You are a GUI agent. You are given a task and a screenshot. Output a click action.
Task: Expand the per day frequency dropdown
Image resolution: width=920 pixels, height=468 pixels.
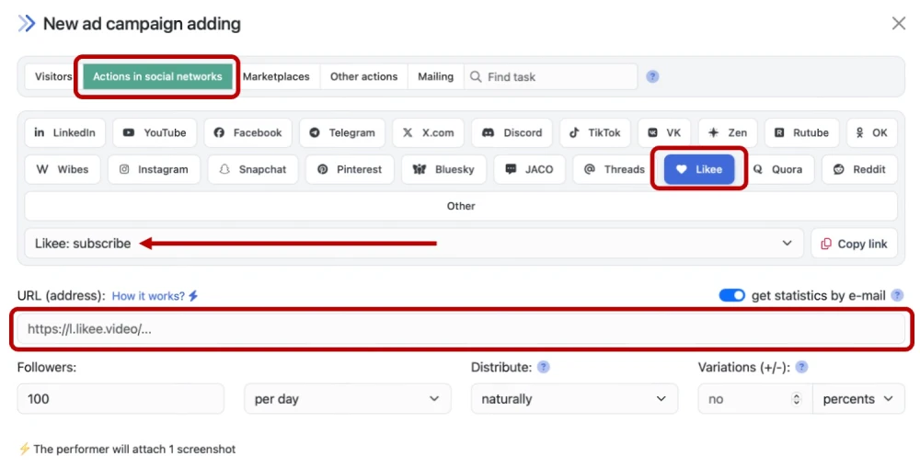(x=347, y=399)
